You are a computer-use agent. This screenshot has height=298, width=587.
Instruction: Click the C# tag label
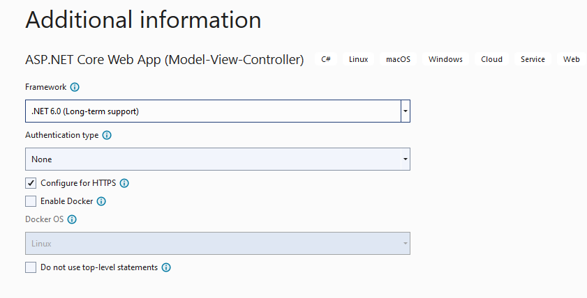click(x=326, y=60)
